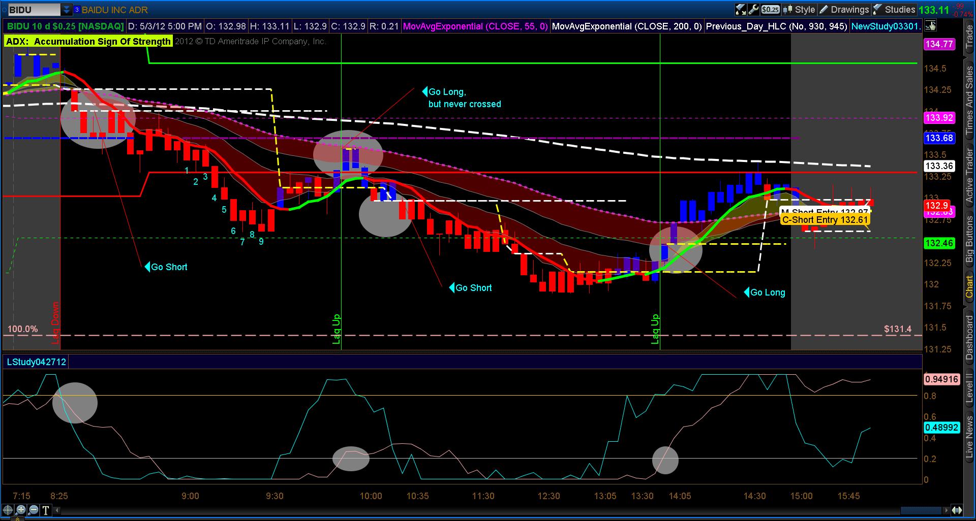Click the 132.46 green price bubble
The width and height of the screenshot is (976, 521).
(939, 243)
